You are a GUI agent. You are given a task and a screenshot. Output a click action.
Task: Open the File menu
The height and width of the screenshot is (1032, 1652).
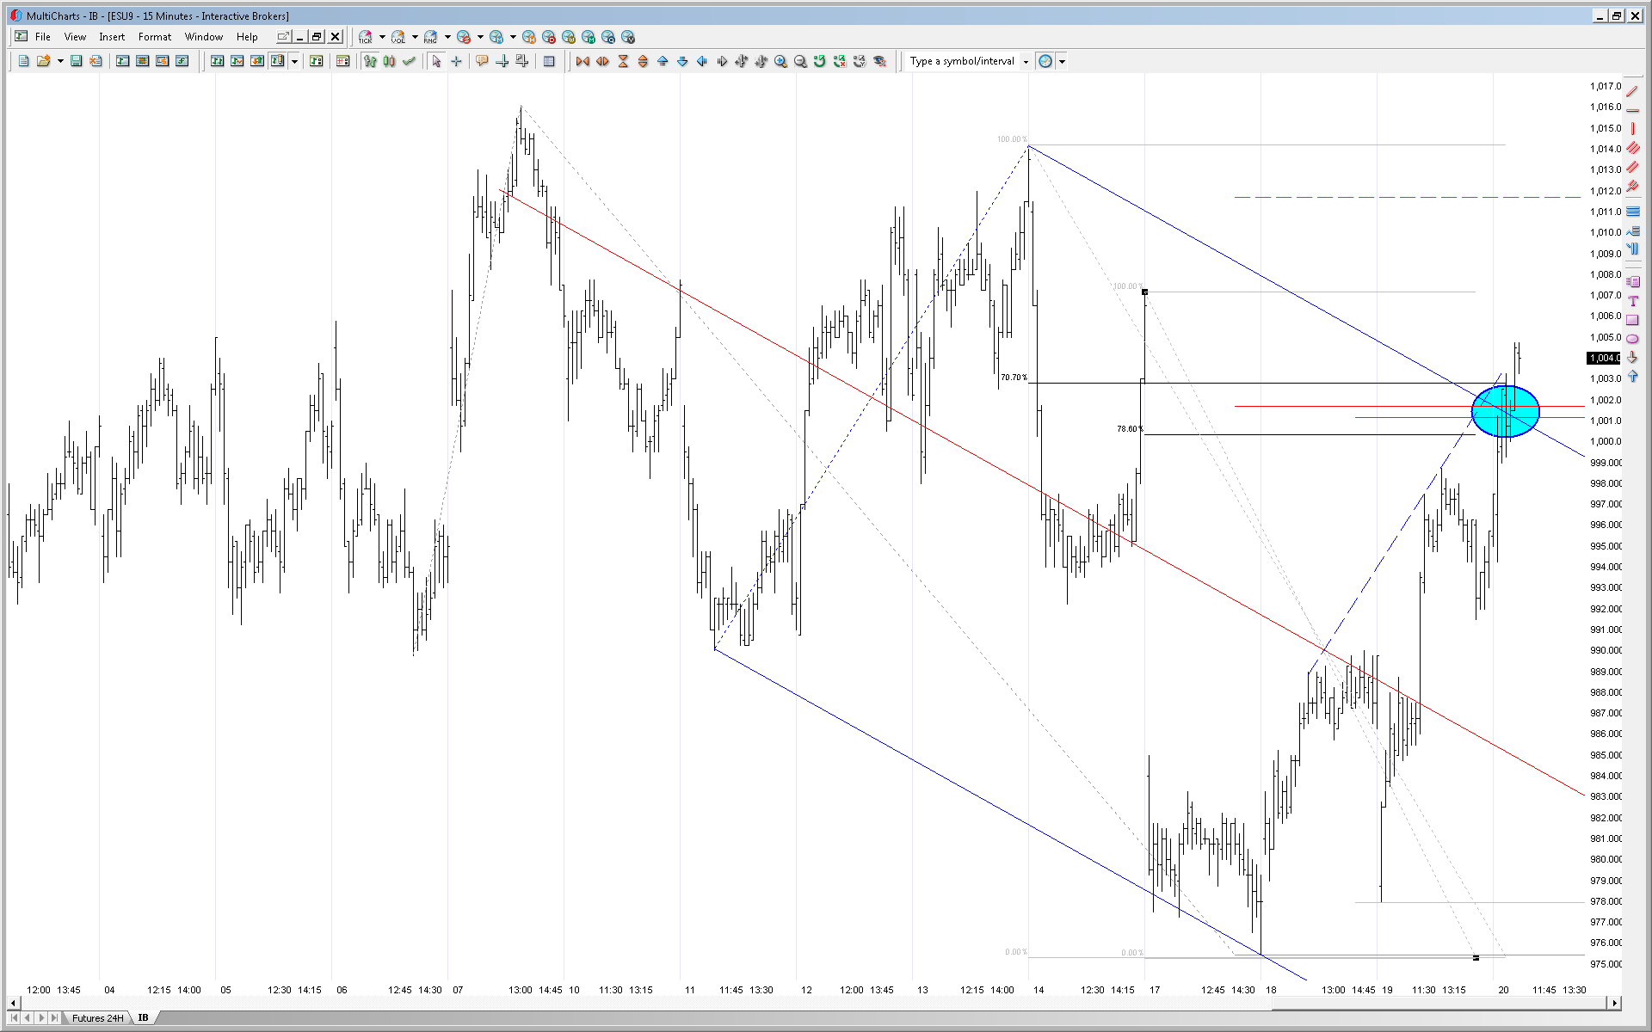(x=42, y=37)
